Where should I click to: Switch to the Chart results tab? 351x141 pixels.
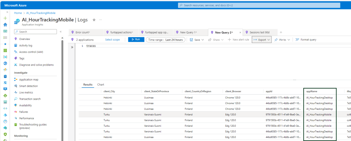[101, 84]
